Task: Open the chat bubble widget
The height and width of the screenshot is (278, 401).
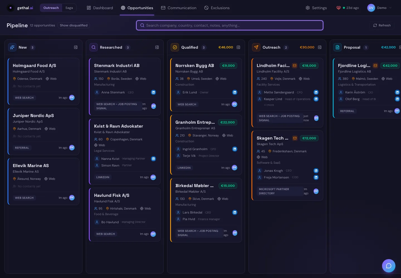Action: 389,266
